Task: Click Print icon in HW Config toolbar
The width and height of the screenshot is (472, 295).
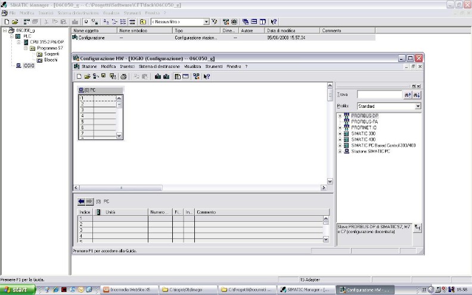Action: (123, 76)
